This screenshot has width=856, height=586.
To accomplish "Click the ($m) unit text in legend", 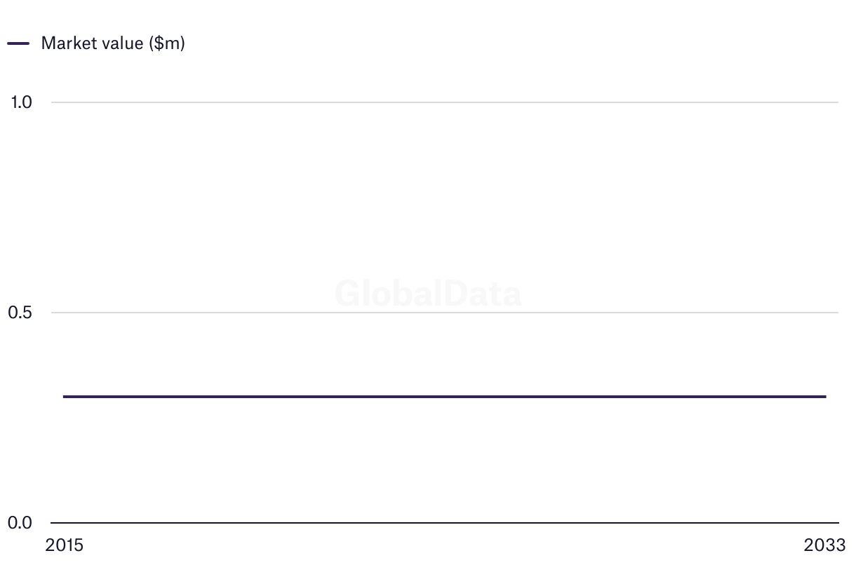I will (167, 43).
